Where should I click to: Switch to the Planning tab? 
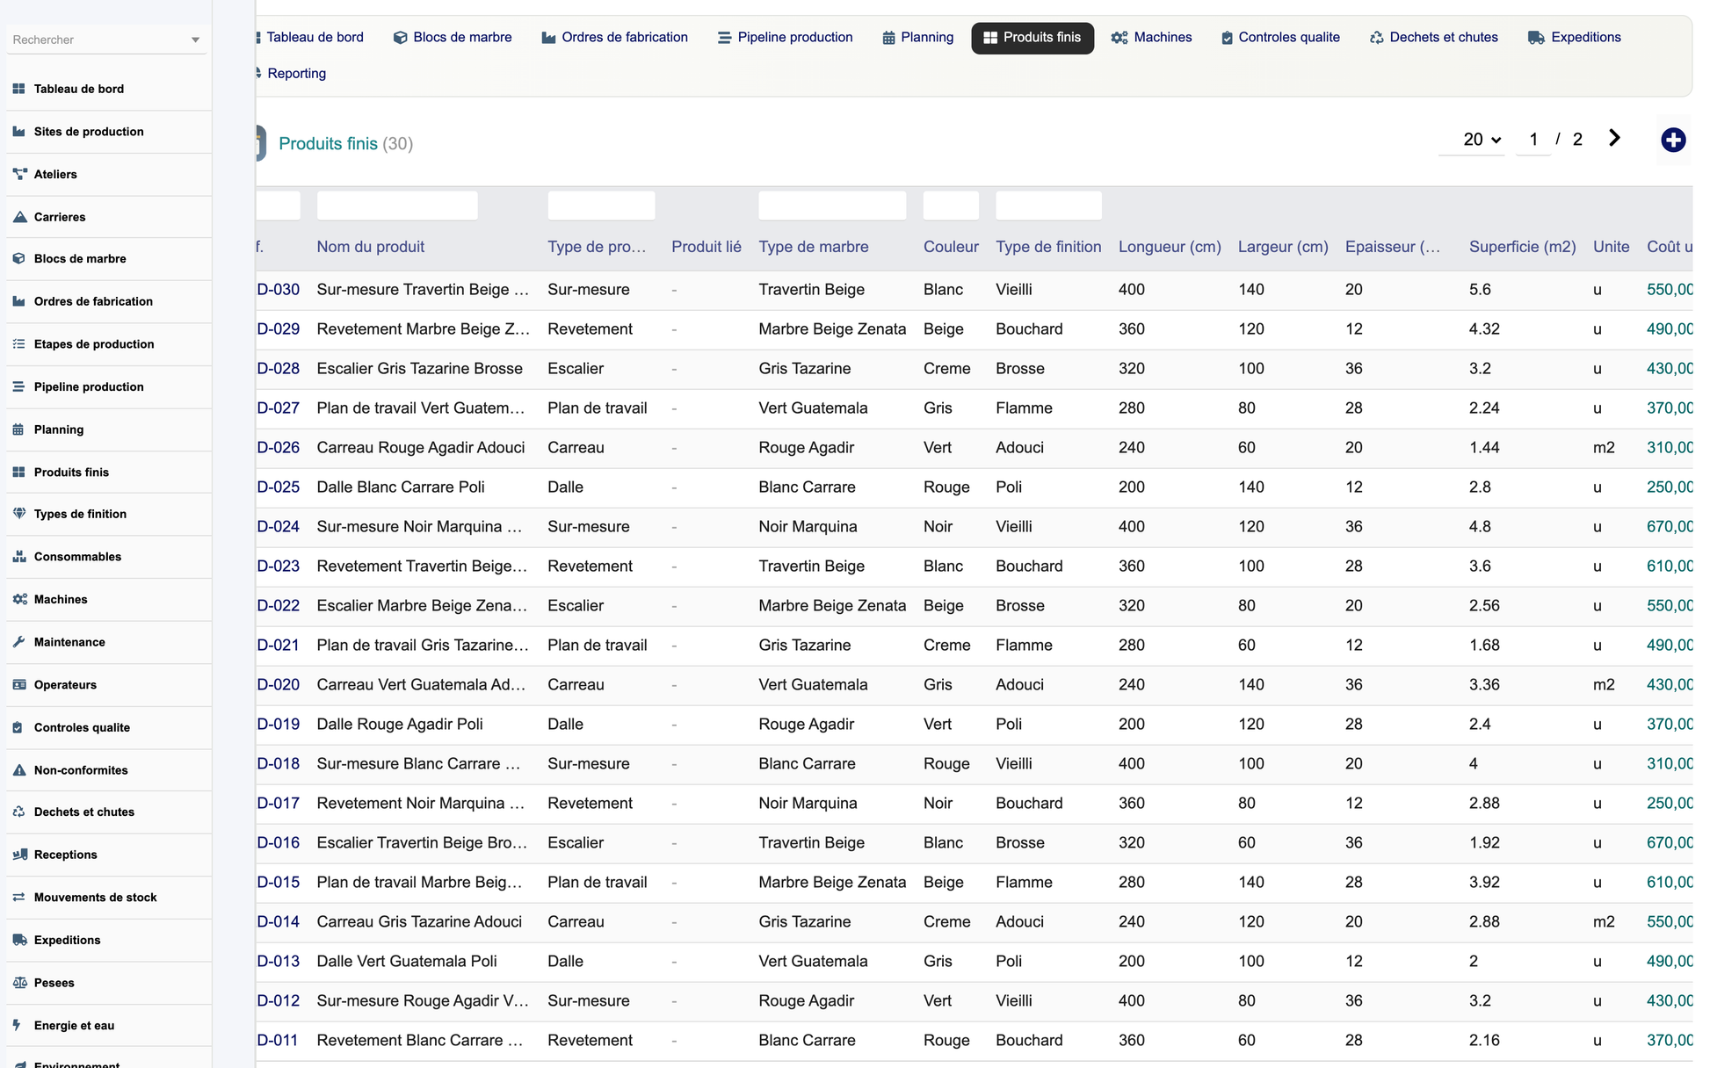(917, 38)
